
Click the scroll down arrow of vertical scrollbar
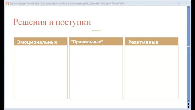tap(189, 101)
